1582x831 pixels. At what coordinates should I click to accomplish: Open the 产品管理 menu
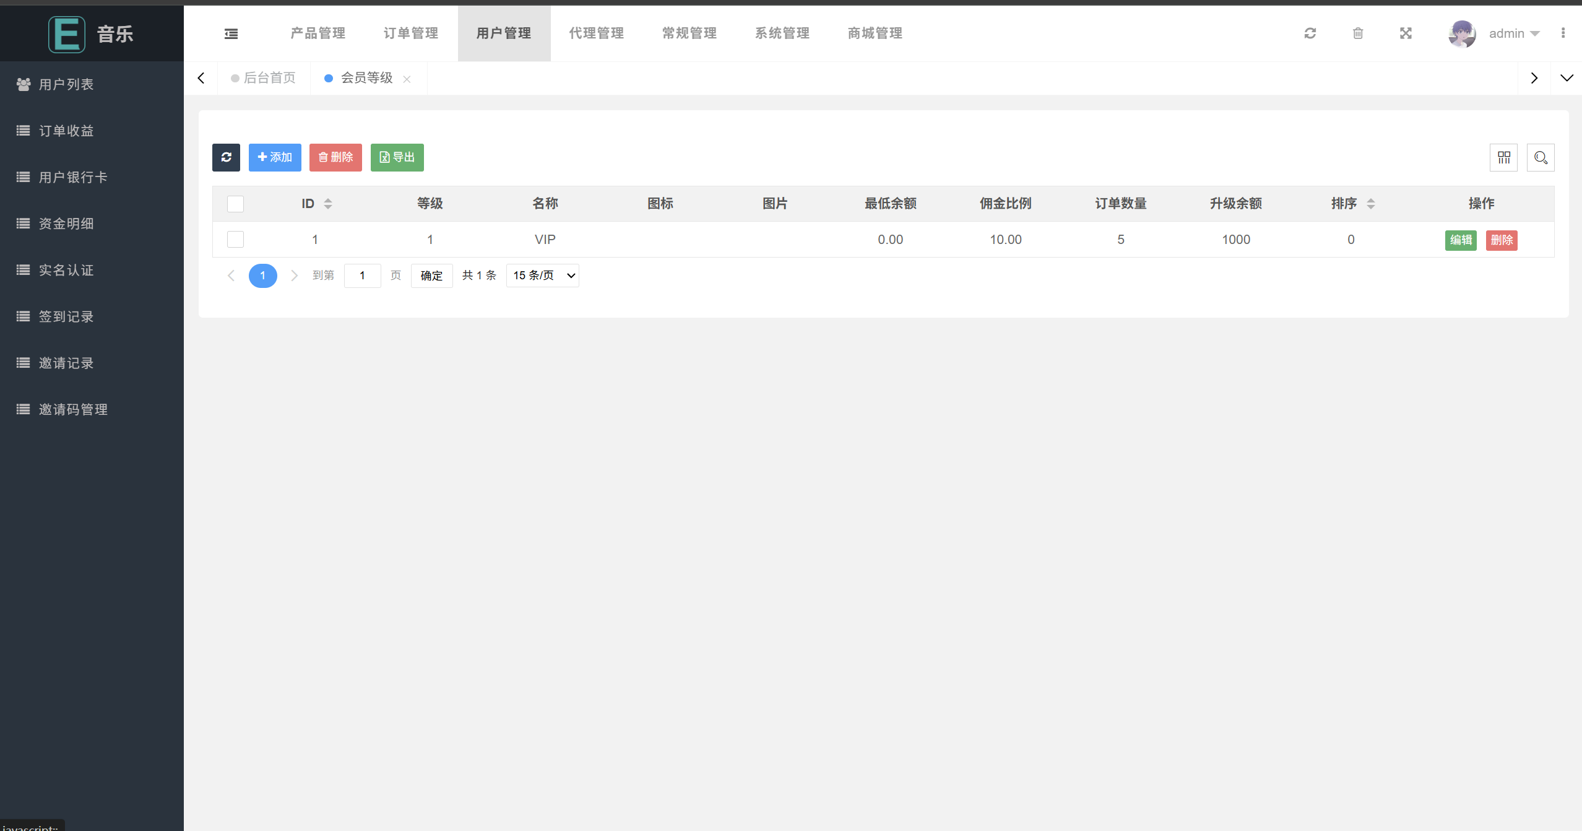[x=318, y=33]
